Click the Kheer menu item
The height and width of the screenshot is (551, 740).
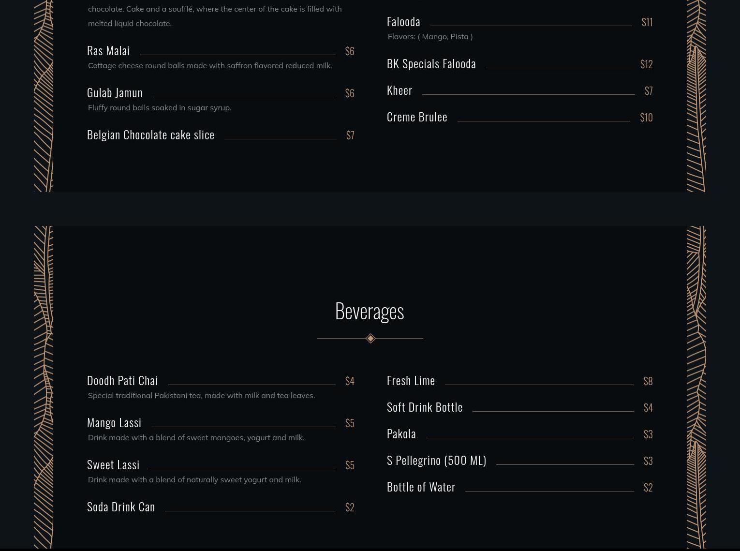tap(400, 90)
